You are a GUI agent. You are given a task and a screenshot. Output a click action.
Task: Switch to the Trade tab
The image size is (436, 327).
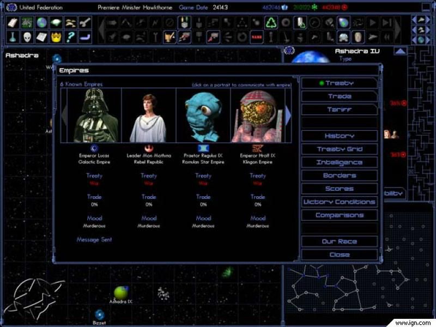tap(339, 96)
